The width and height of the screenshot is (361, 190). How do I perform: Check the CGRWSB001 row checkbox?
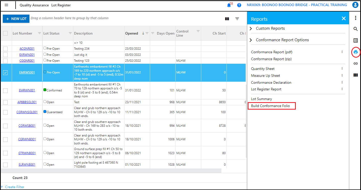point(5,126)
